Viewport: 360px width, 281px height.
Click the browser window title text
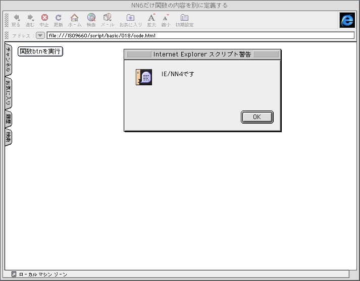[x=180, y=5]
